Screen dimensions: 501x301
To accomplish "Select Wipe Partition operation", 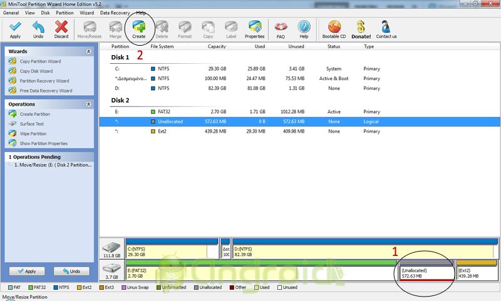I will tap(33, 134).
